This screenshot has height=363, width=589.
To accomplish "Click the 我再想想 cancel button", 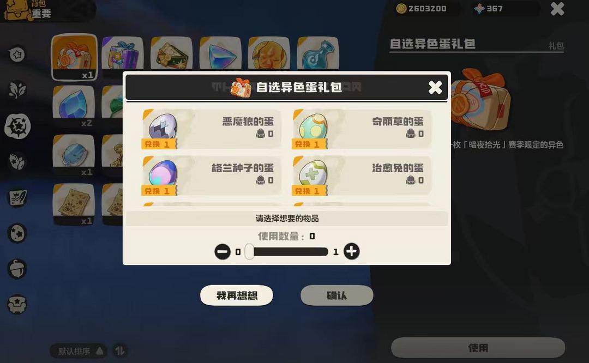I will pos(237,295).
